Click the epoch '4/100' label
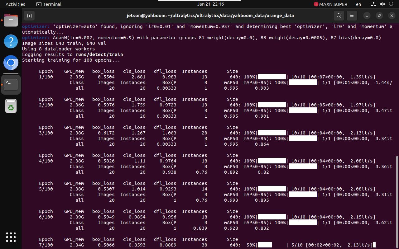399x249 pixels. click(x=46, y=161)
